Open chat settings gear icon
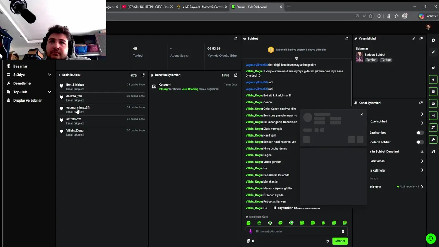439x247 pixels. coord(327,241)
